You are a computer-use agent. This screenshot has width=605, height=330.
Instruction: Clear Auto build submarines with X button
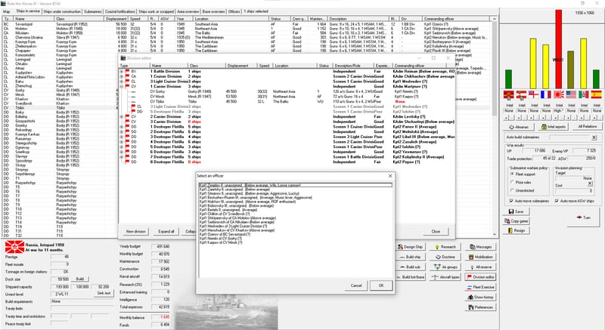point(594,137)
